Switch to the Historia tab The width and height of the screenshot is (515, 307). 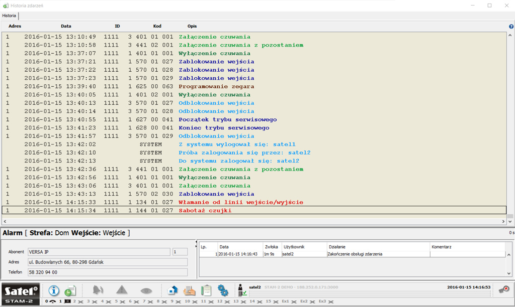click(9, 16)
